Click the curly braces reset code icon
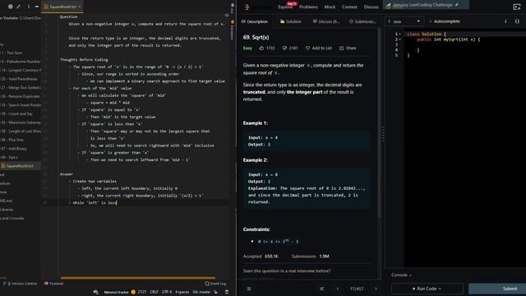 [517, 21]
